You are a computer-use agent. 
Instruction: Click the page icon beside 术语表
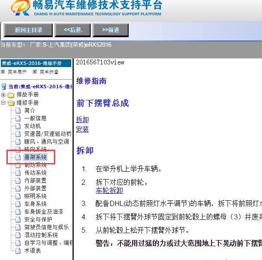tap(18, 250)
